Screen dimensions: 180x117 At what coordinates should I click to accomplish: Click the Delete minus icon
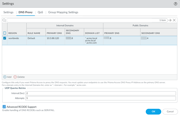click(x=15, y=77)
